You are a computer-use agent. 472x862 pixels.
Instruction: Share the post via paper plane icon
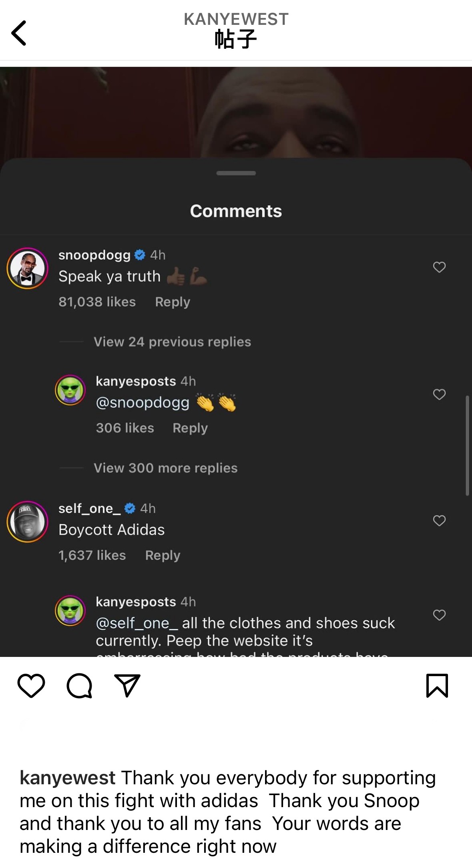tap(127, 685)
